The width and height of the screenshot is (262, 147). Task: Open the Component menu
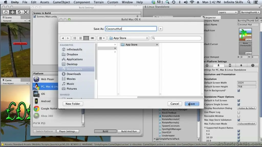point(82,2)
